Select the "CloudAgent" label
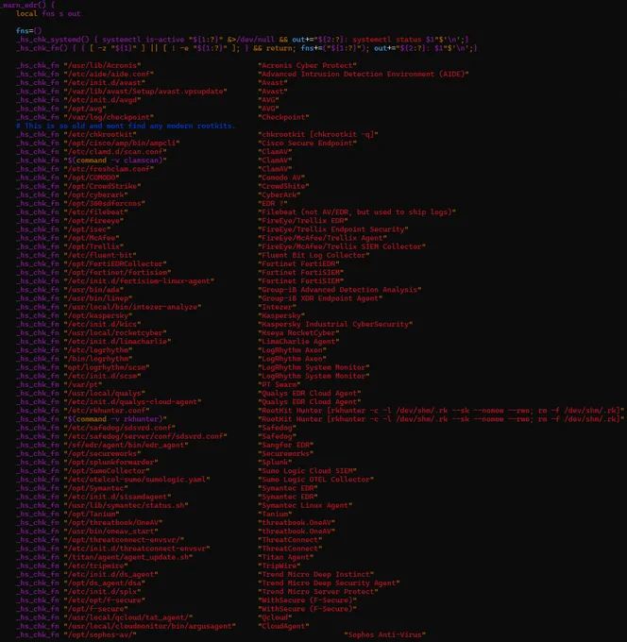The image size is (627, 642). coord(283,626)
